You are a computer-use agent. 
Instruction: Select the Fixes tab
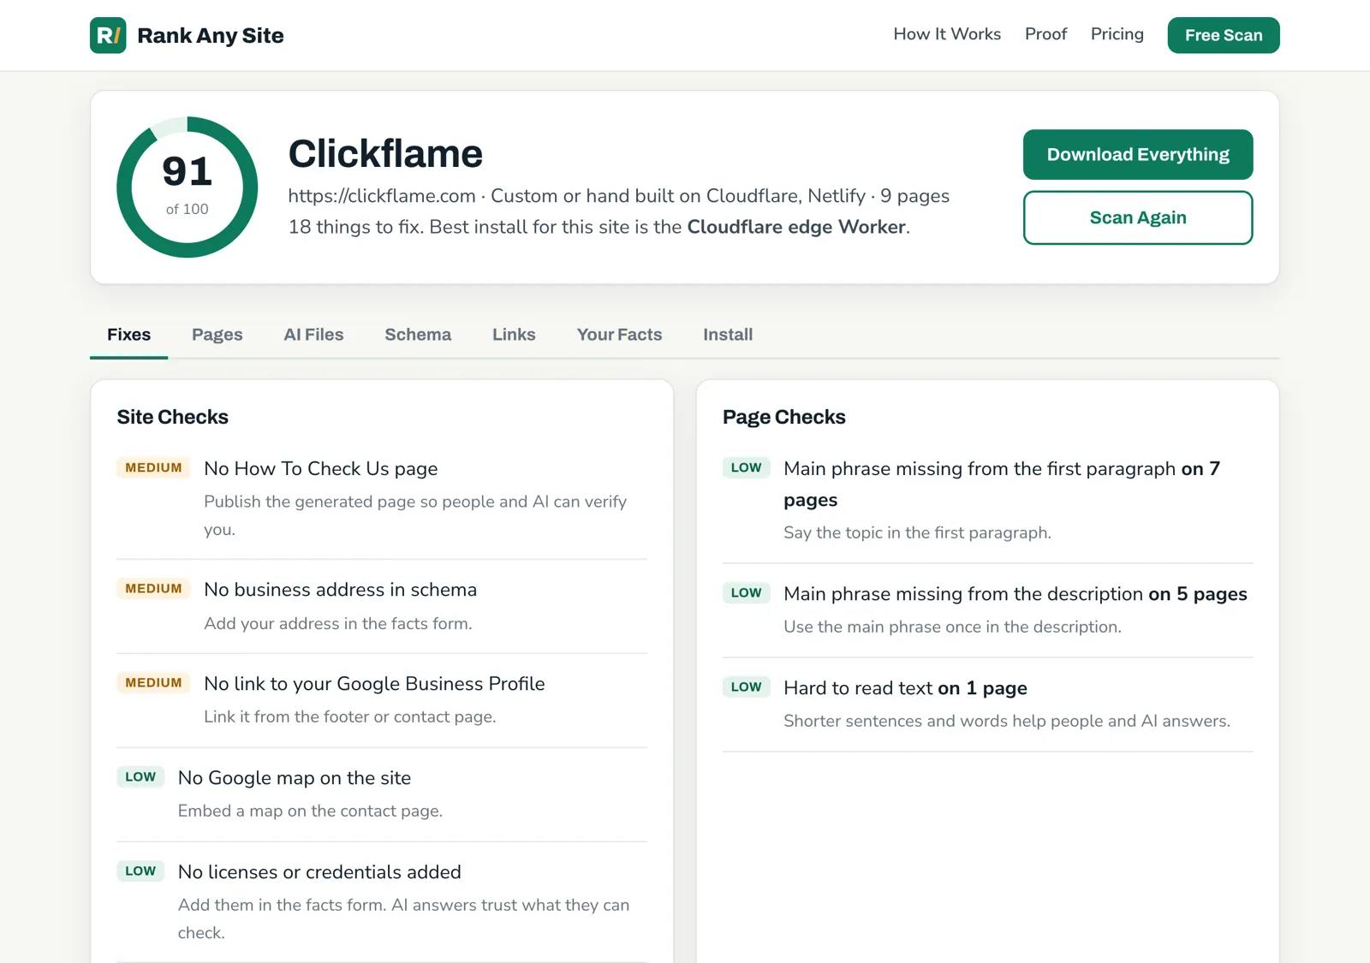tap(128, 335)
